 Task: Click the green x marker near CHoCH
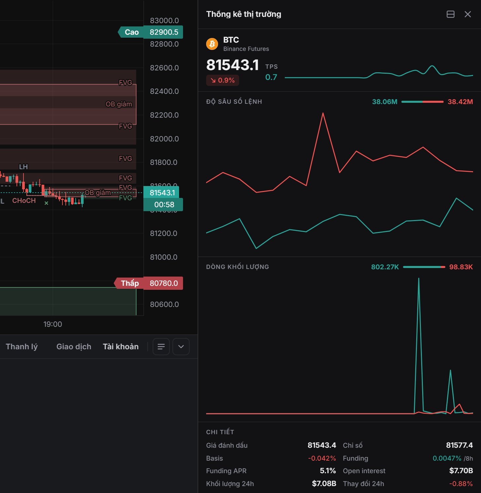[46, 203]
